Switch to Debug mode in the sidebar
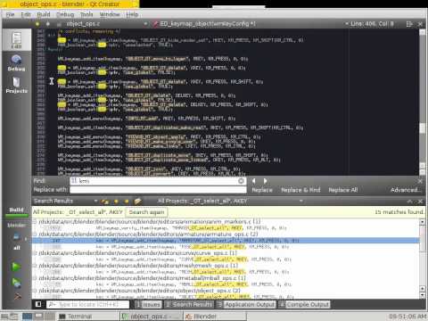The width and height of the screenshot is (428, 321). [16, 62]
